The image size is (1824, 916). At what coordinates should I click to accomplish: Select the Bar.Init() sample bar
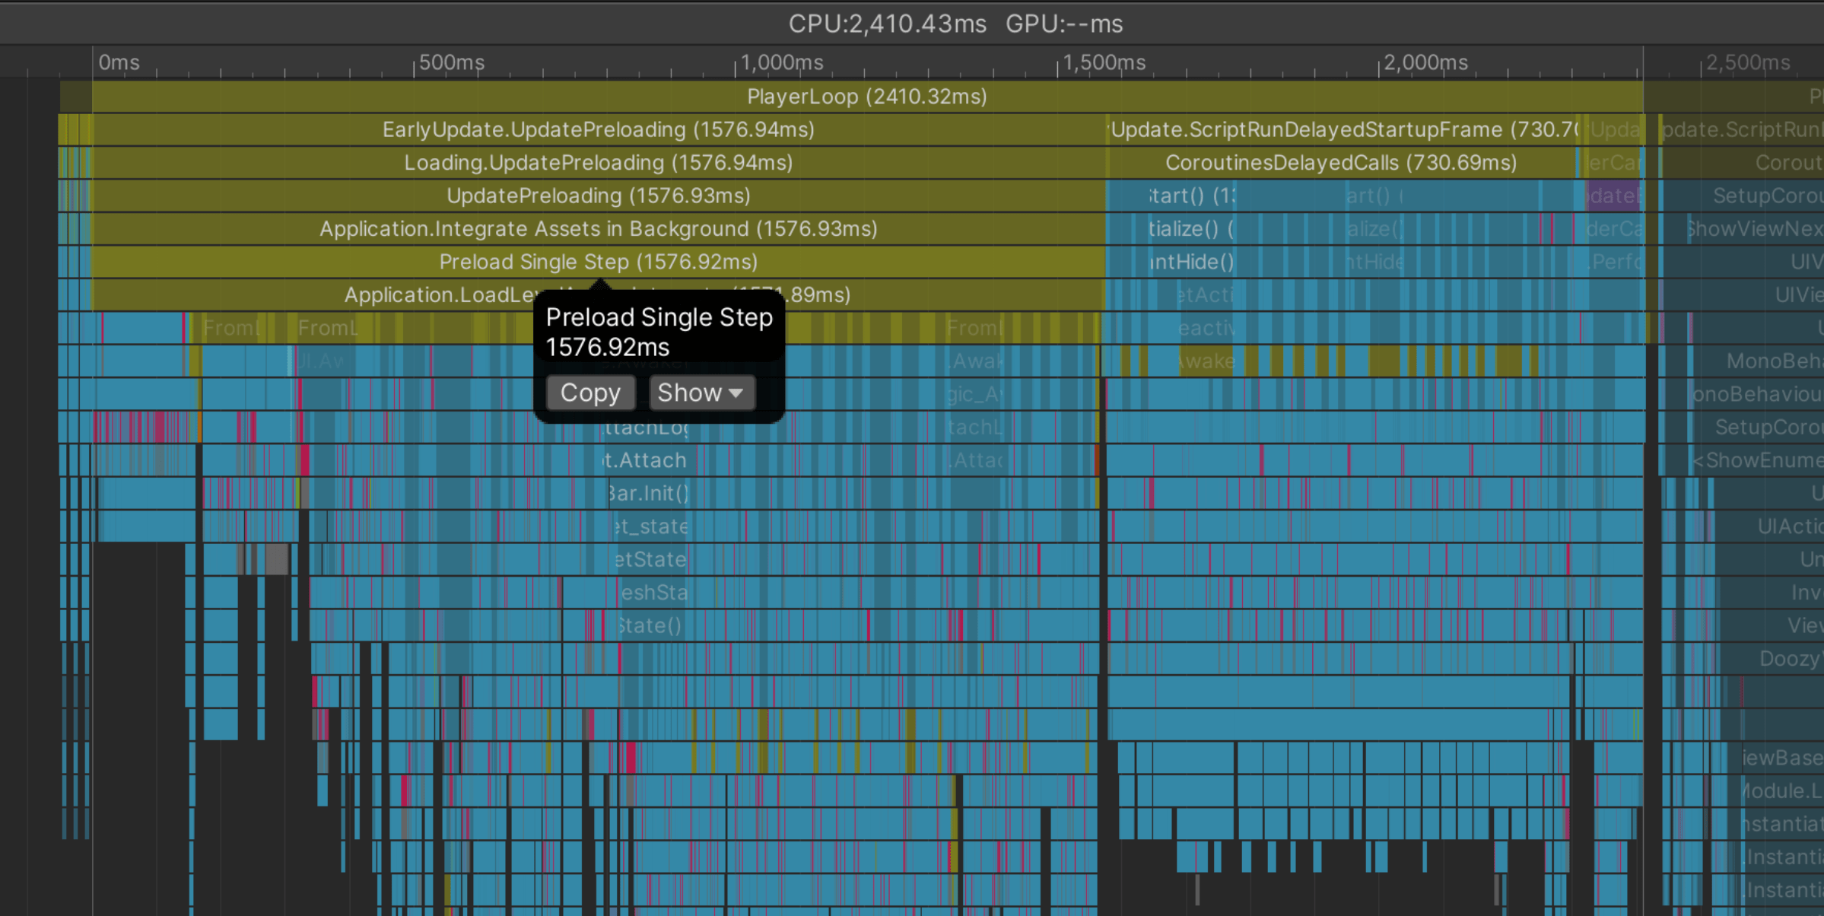pos(648,493)
